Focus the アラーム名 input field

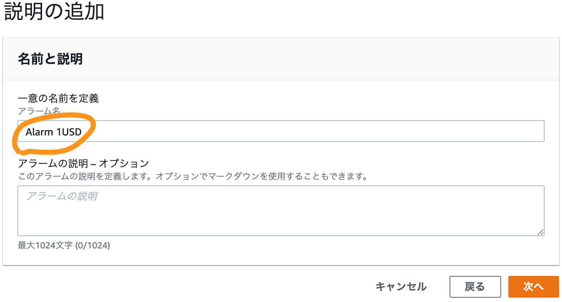point(281,131)
